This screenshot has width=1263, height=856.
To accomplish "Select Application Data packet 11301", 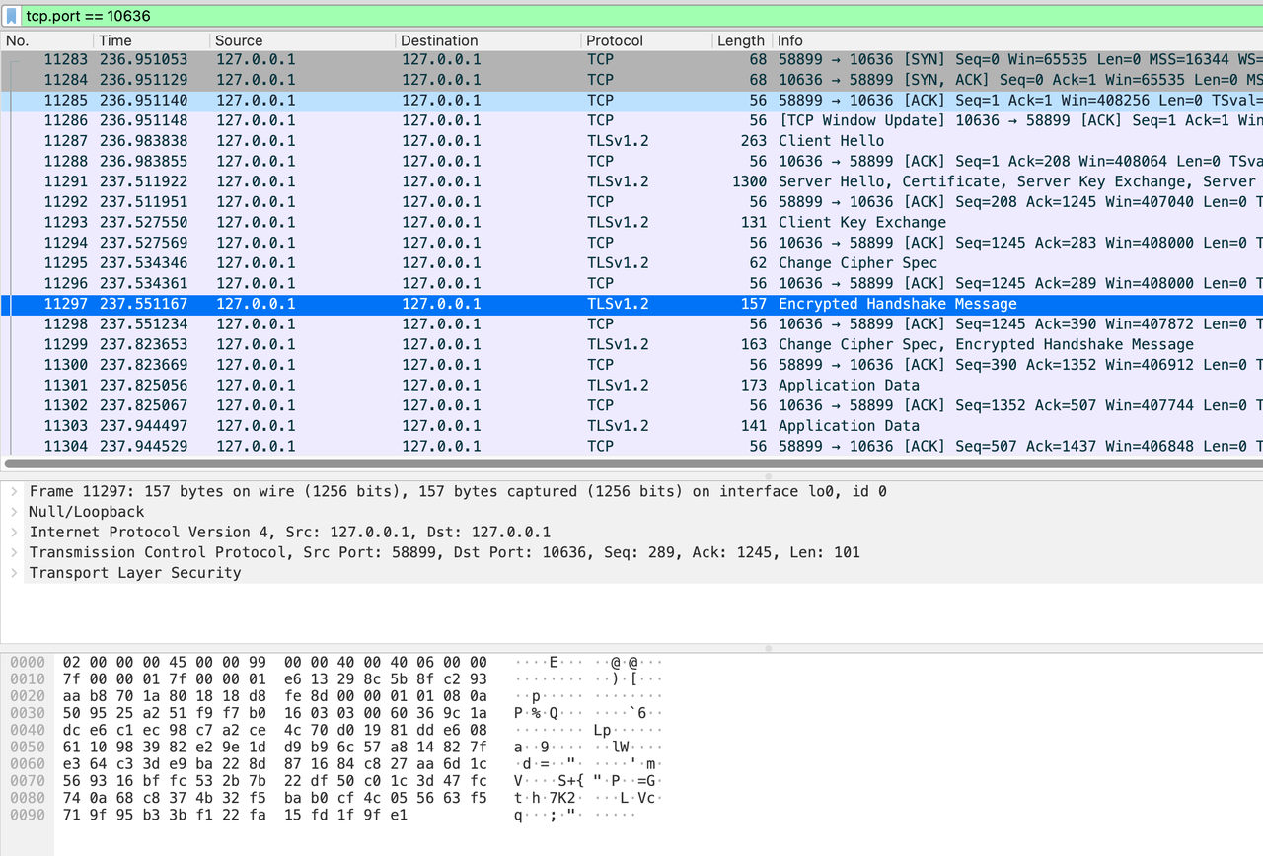I will tap(631, 385).
